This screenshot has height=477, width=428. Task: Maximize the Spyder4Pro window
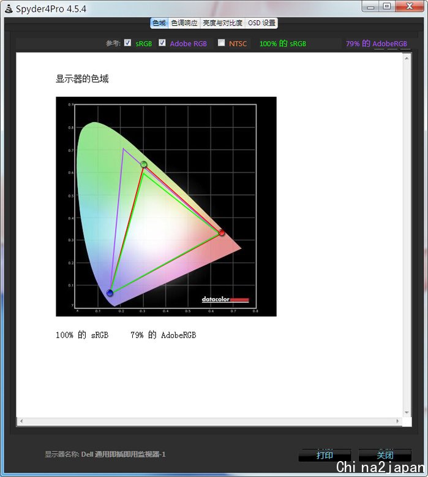[x=387, y=6]
